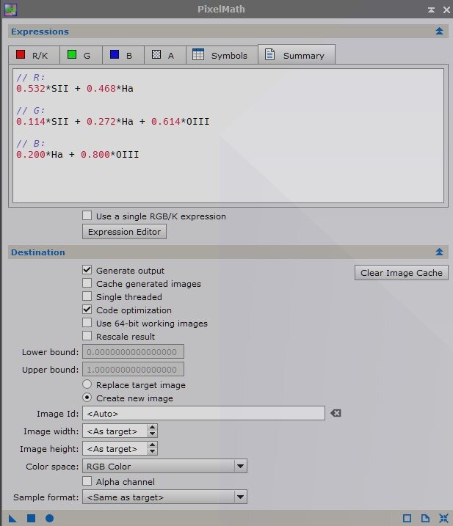453x526 pixels.
Task: Decrease Image width with the down arrow
Action: click(152, 434)
